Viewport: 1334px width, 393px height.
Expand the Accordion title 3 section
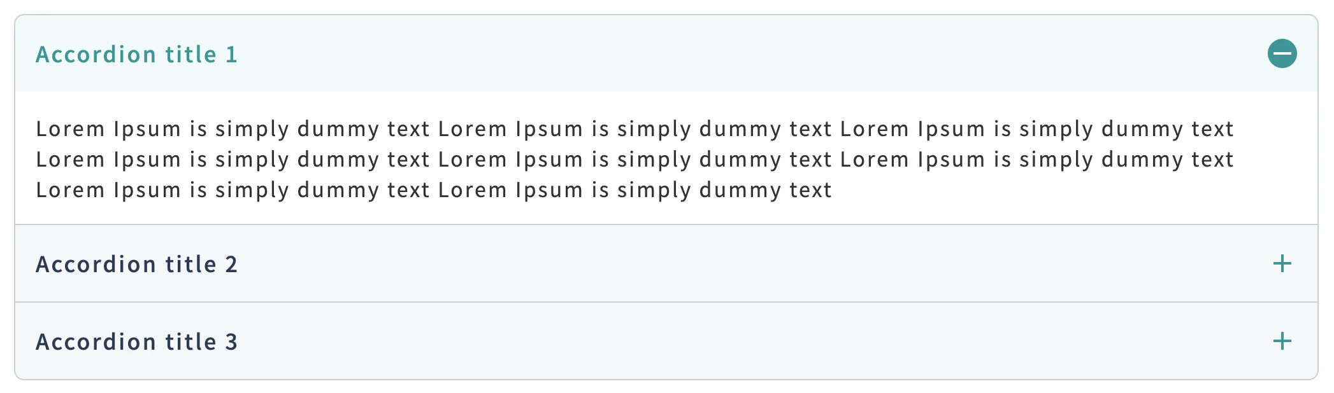tap(1282, 341)
